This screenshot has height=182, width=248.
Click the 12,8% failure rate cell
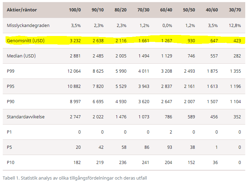pos(235,25)
